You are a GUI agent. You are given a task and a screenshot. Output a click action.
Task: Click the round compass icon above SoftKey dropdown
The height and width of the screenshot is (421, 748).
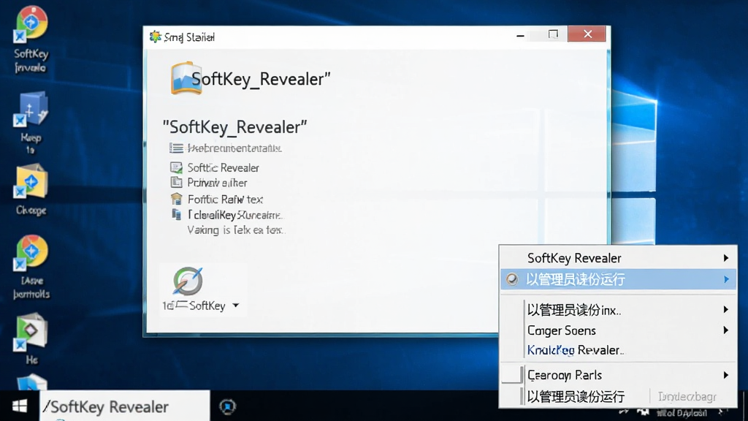point(188,281)
